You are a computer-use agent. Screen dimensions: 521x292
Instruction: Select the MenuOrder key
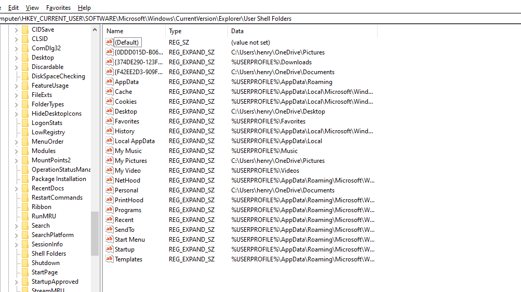pyautogui.click(x=47, y=142)
